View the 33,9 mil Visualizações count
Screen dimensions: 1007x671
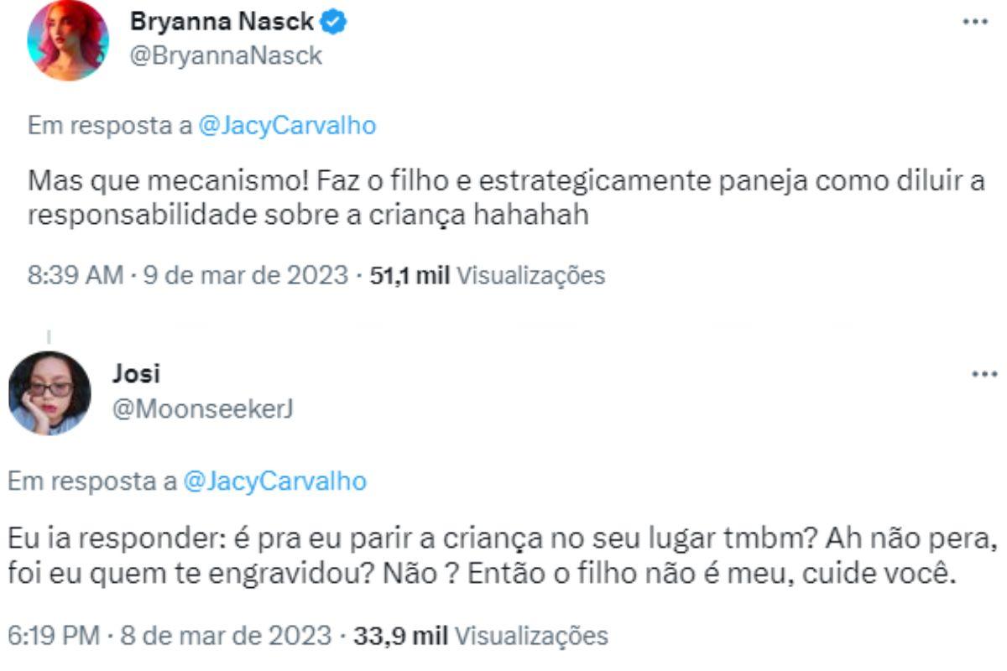[x=481, y=636]
